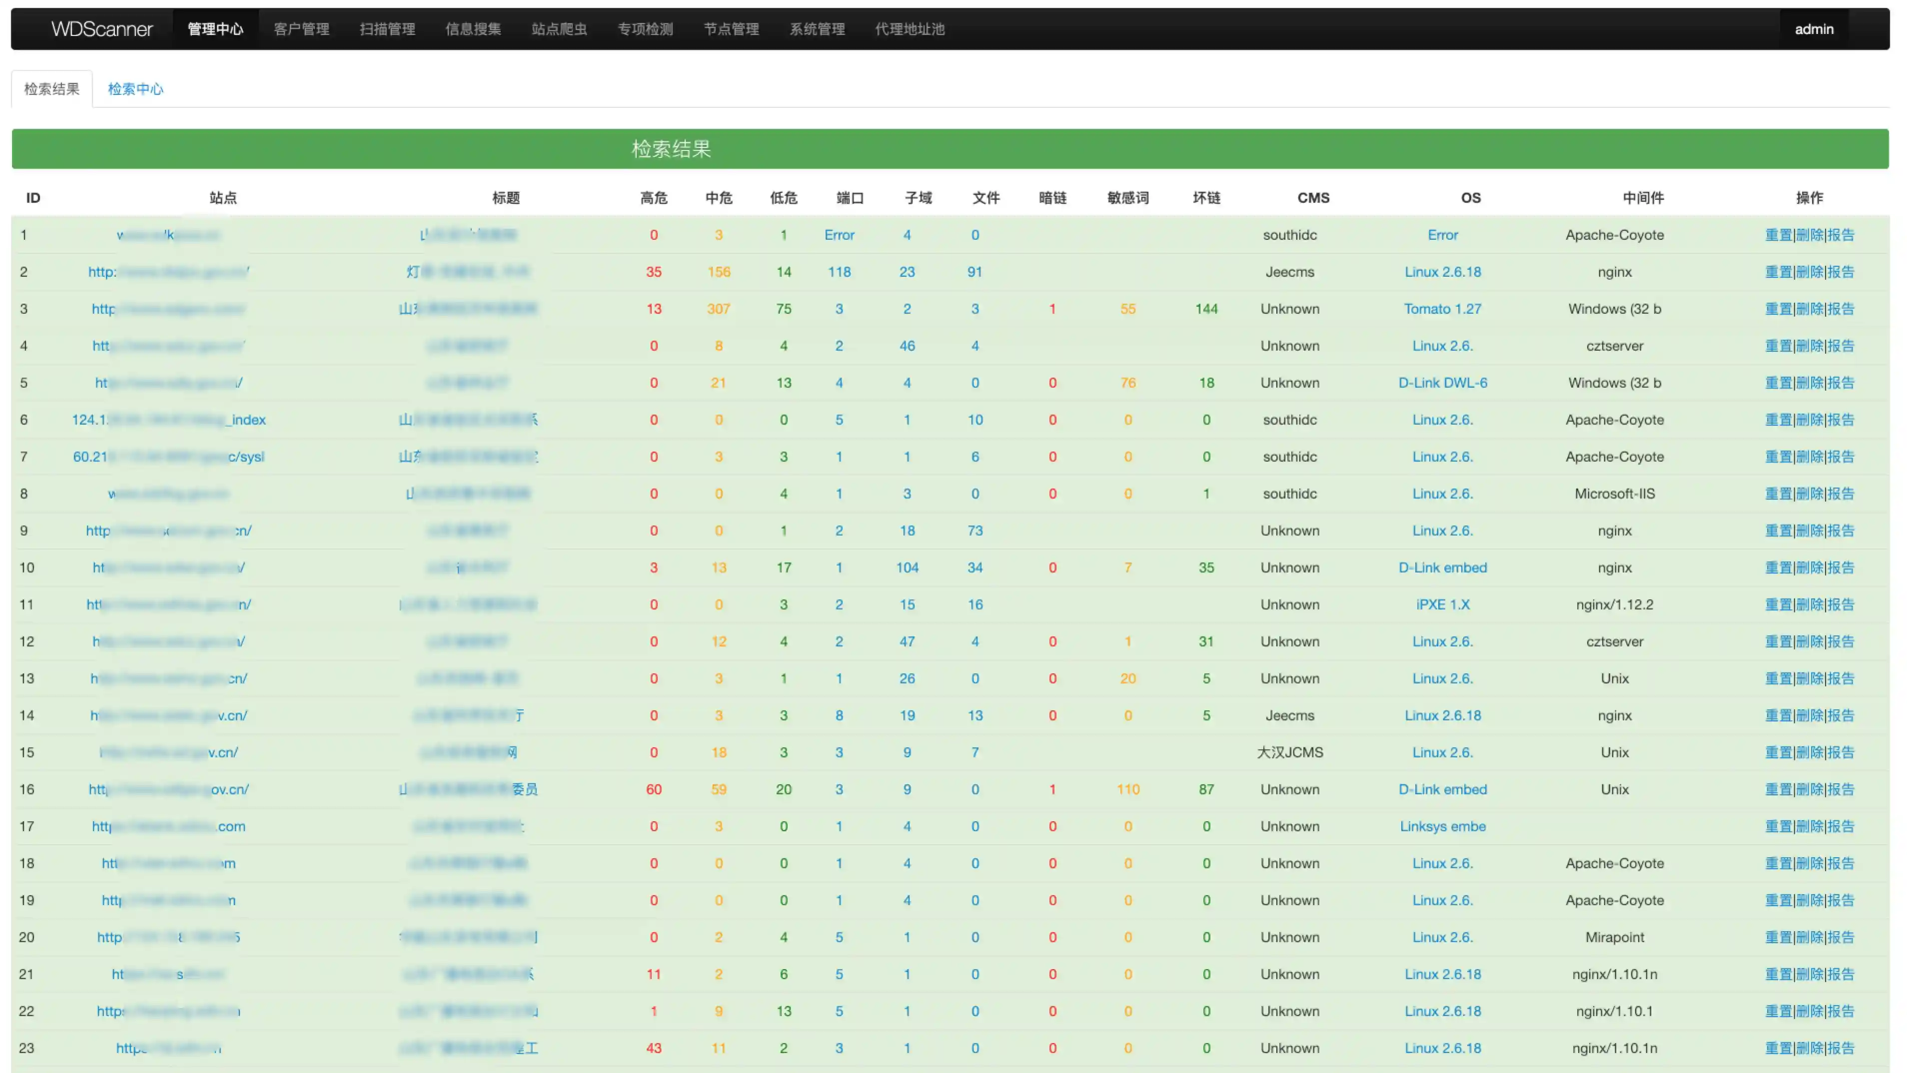Image resolution: width=1907 pixels, height=1073 pixels.
Task: Click the Error port link in row 1
Action: pyautogui.click(x=839, y=235)
